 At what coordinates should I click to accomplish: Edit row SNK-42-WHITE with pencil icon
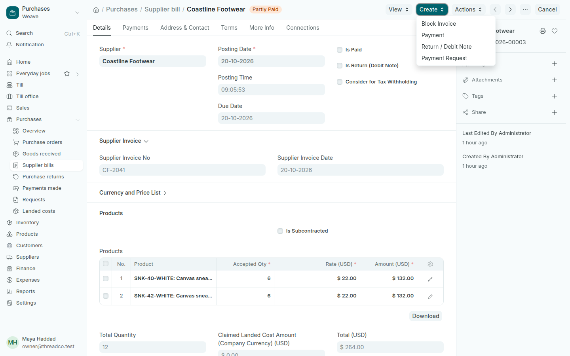(430, 296)
